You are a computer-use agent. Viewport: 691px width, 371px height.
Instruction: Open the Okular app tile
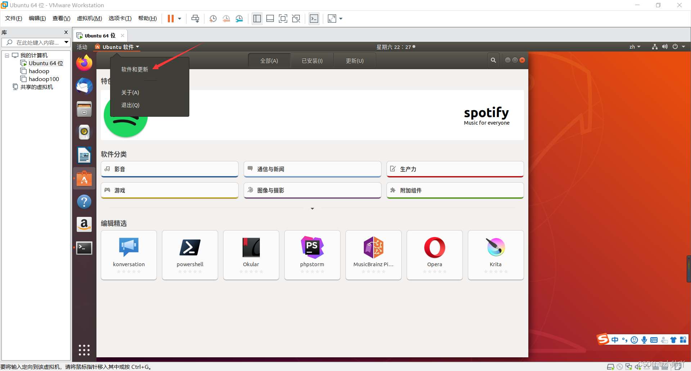pos(251,255)
